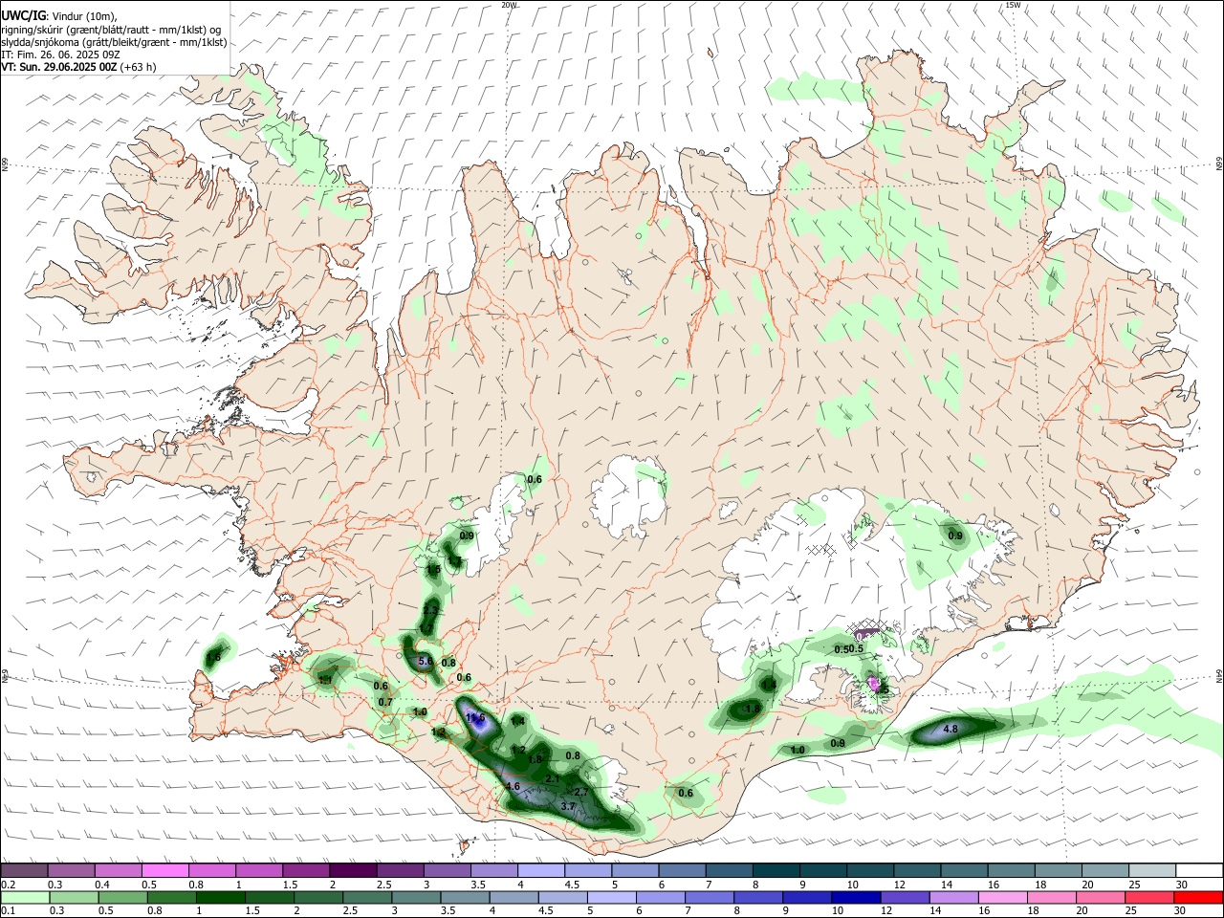
Task: Click the 15W longitude label
Action: [1013, 5]
